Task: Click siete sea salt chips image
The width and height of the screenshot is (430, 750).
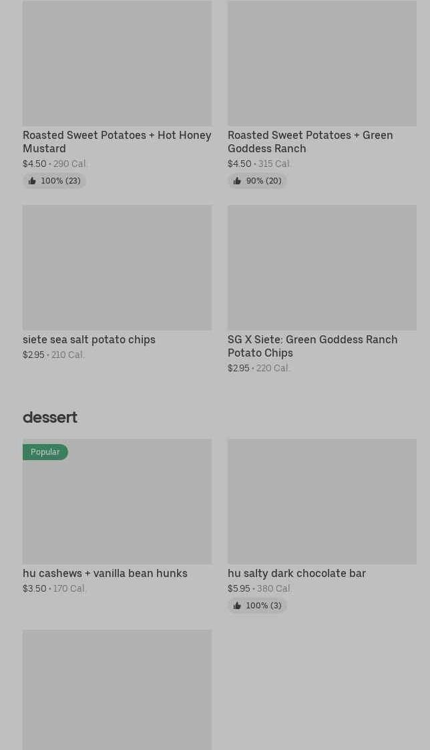Action: pyautogui.click(x=117, y=267)
